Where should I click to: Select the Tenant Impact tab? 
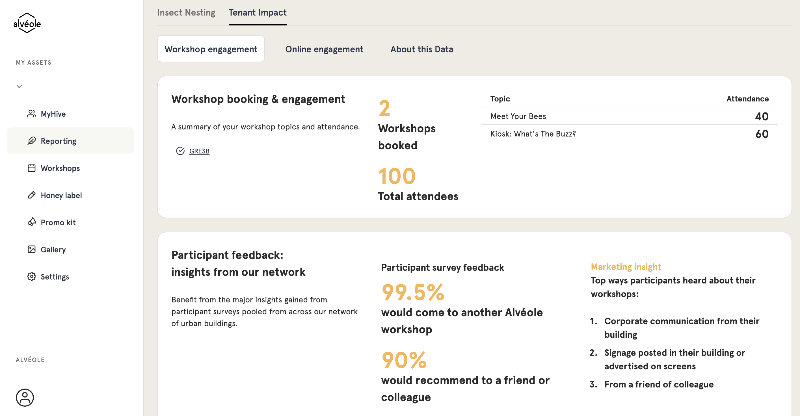[x=258, y=12]
